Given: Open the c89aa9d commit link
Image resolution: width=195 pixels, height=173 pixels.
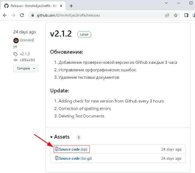Looking at the screenshot, I should [x=27, y=60].
